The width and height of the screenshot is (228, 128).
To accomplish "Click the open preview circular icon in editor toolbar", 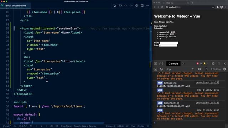I will click(x=136, y=6).
